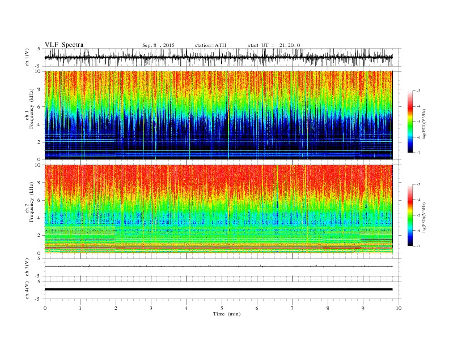Image resolution: width=449 pixels, height=346 pixels.
Task: Click the ch.2 spectrogram color scale bar
Action: pyautogui.click(x=410, y=215)
